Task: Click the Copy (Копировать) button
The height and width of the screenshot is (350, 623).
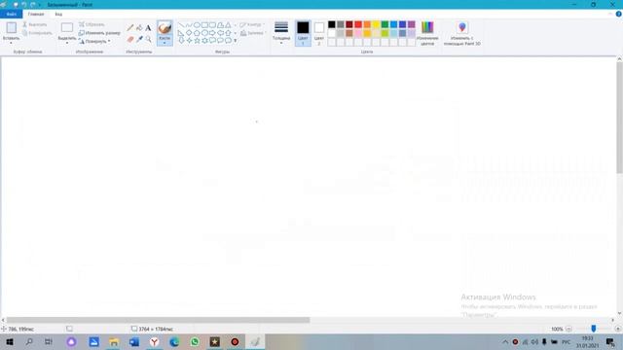Action: (37, 33)
